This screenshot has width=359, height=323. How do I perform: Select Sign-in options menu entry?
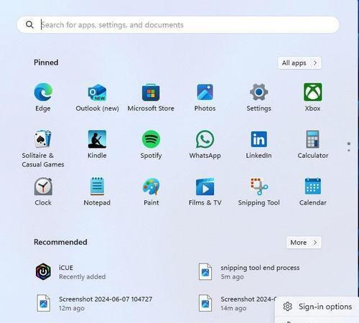[x=317, y=306]
